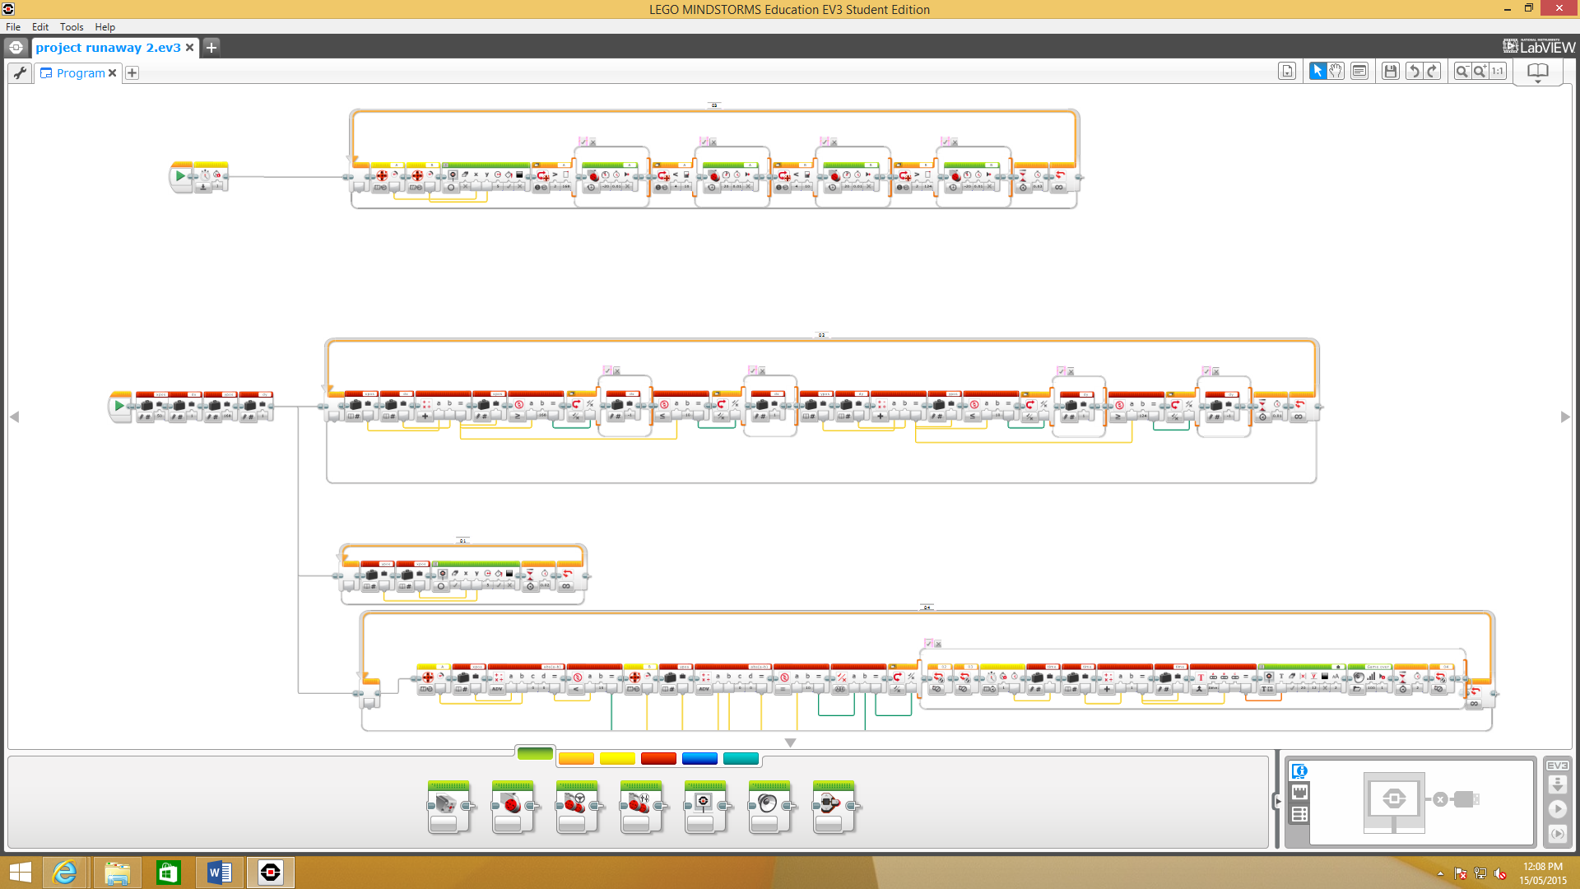Pick the Move Steering block
Screen dimensions: 1580x889
point(577,807)
